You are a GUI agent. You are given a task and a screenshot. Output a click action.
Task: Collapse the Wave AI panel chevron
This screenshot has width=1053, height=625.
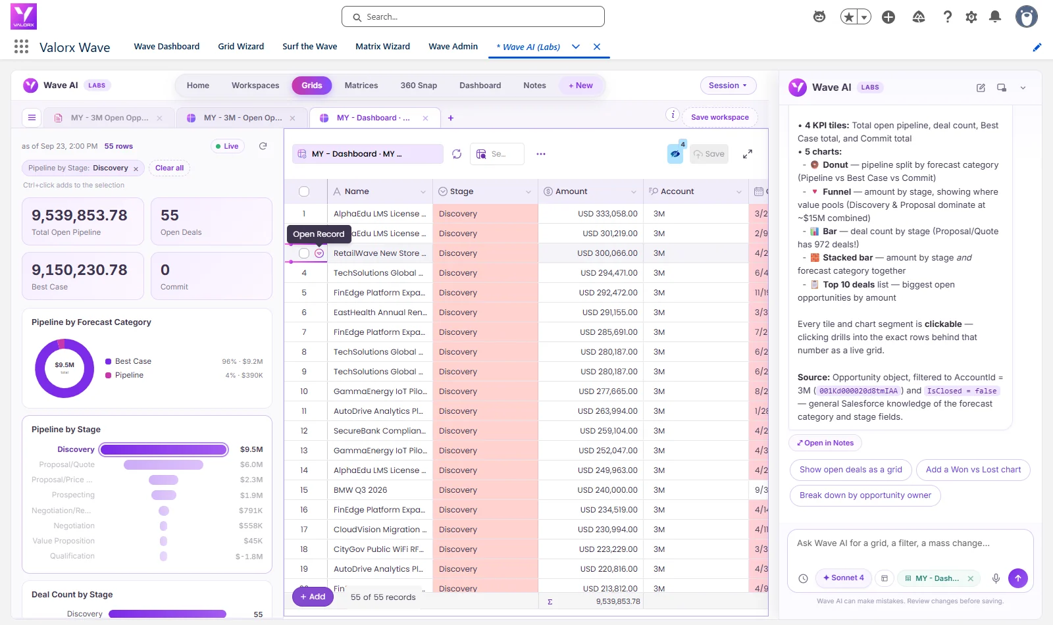point(1023,87)
